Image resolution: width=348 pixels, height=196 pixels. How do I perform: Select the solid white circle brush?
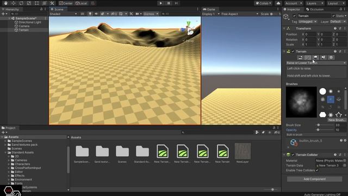[x=322, y=91]
